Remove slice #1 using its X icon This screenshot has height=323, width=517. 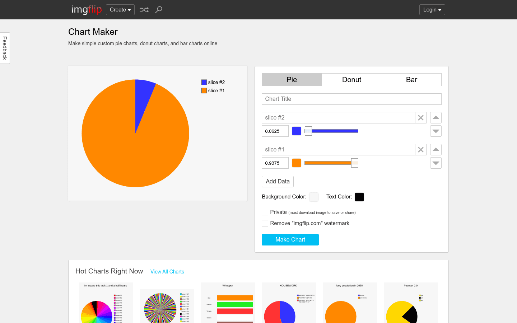tap(420, 149)
